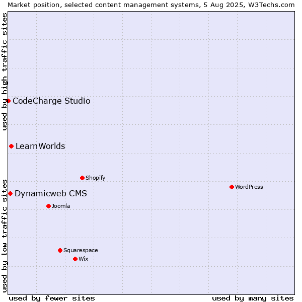Viewport: 302px width, 302px height.
Task: Click the "used by low traffic sites" axis label
Action: point(4,236)
